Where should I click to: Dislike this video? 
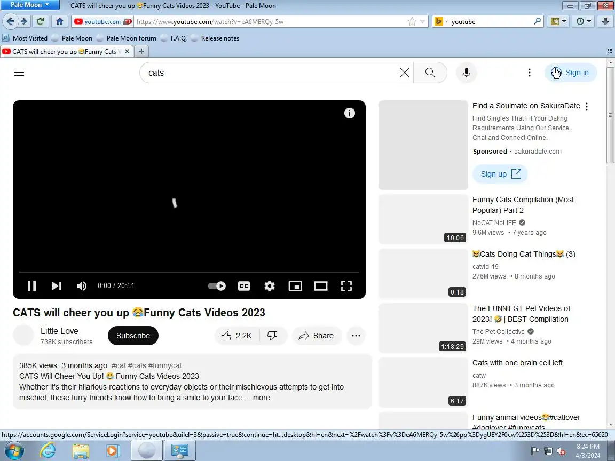[272, 336]
